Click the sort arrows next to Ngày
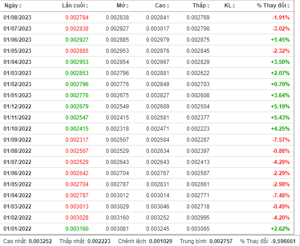 (x=20, y=6)
